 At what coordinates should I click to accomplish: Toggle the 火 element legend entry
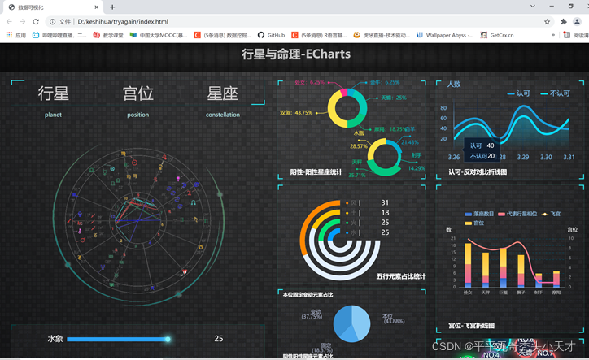point(352,223)
